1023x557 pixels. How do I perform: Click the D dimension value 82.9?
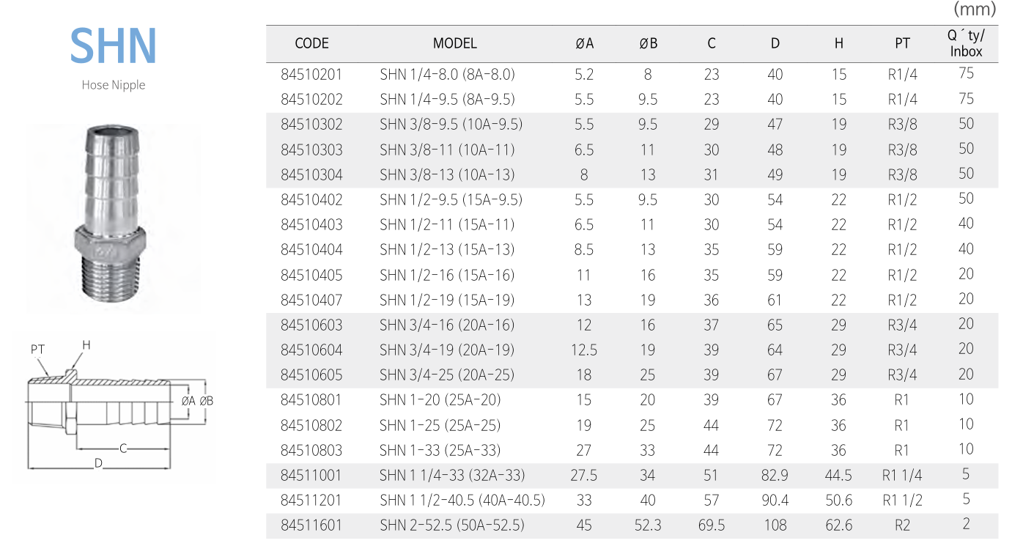tap(775, 475)
